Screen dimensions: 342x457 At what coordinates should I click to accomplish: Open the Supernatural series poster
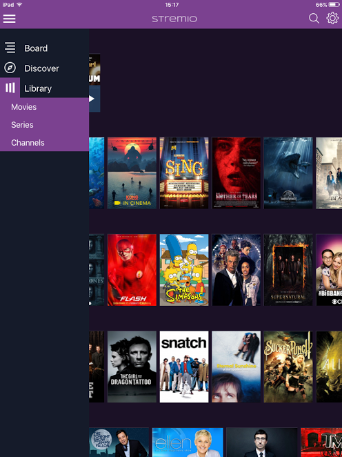(x=288, y=270)
